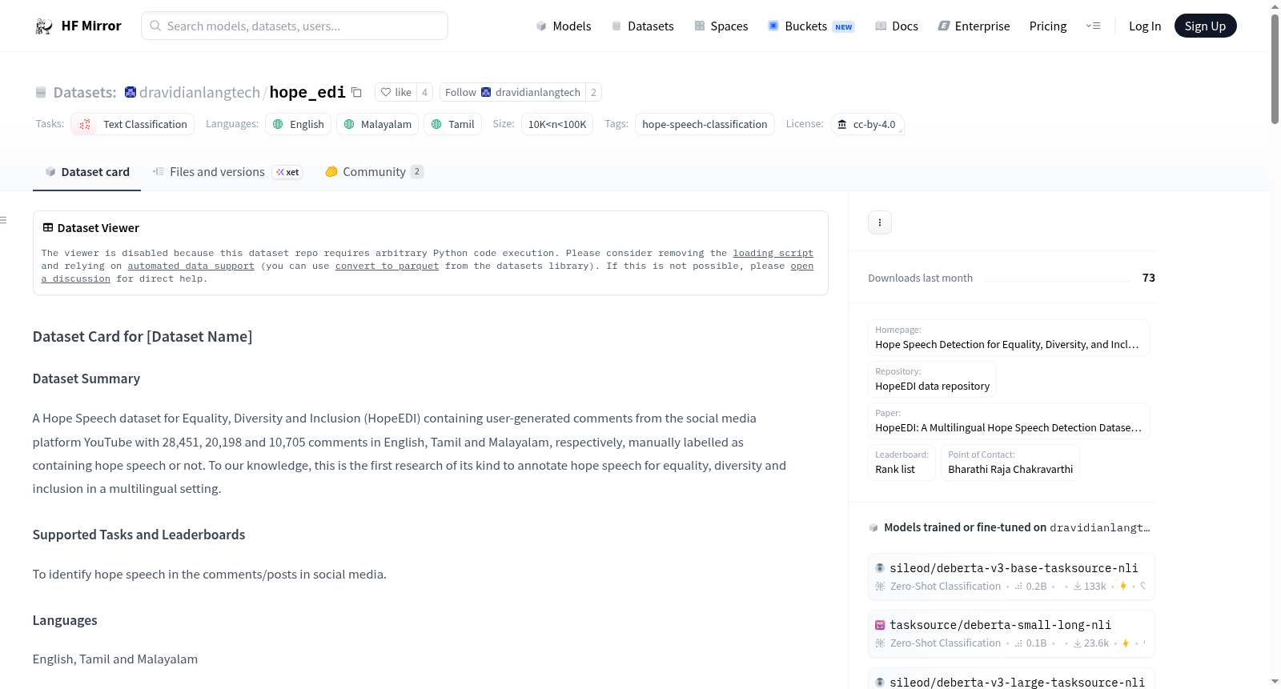This screenshot has height=689, width=1281.
Task: Select the cc-by-4.0 license tag
Action: click(867, 125)
